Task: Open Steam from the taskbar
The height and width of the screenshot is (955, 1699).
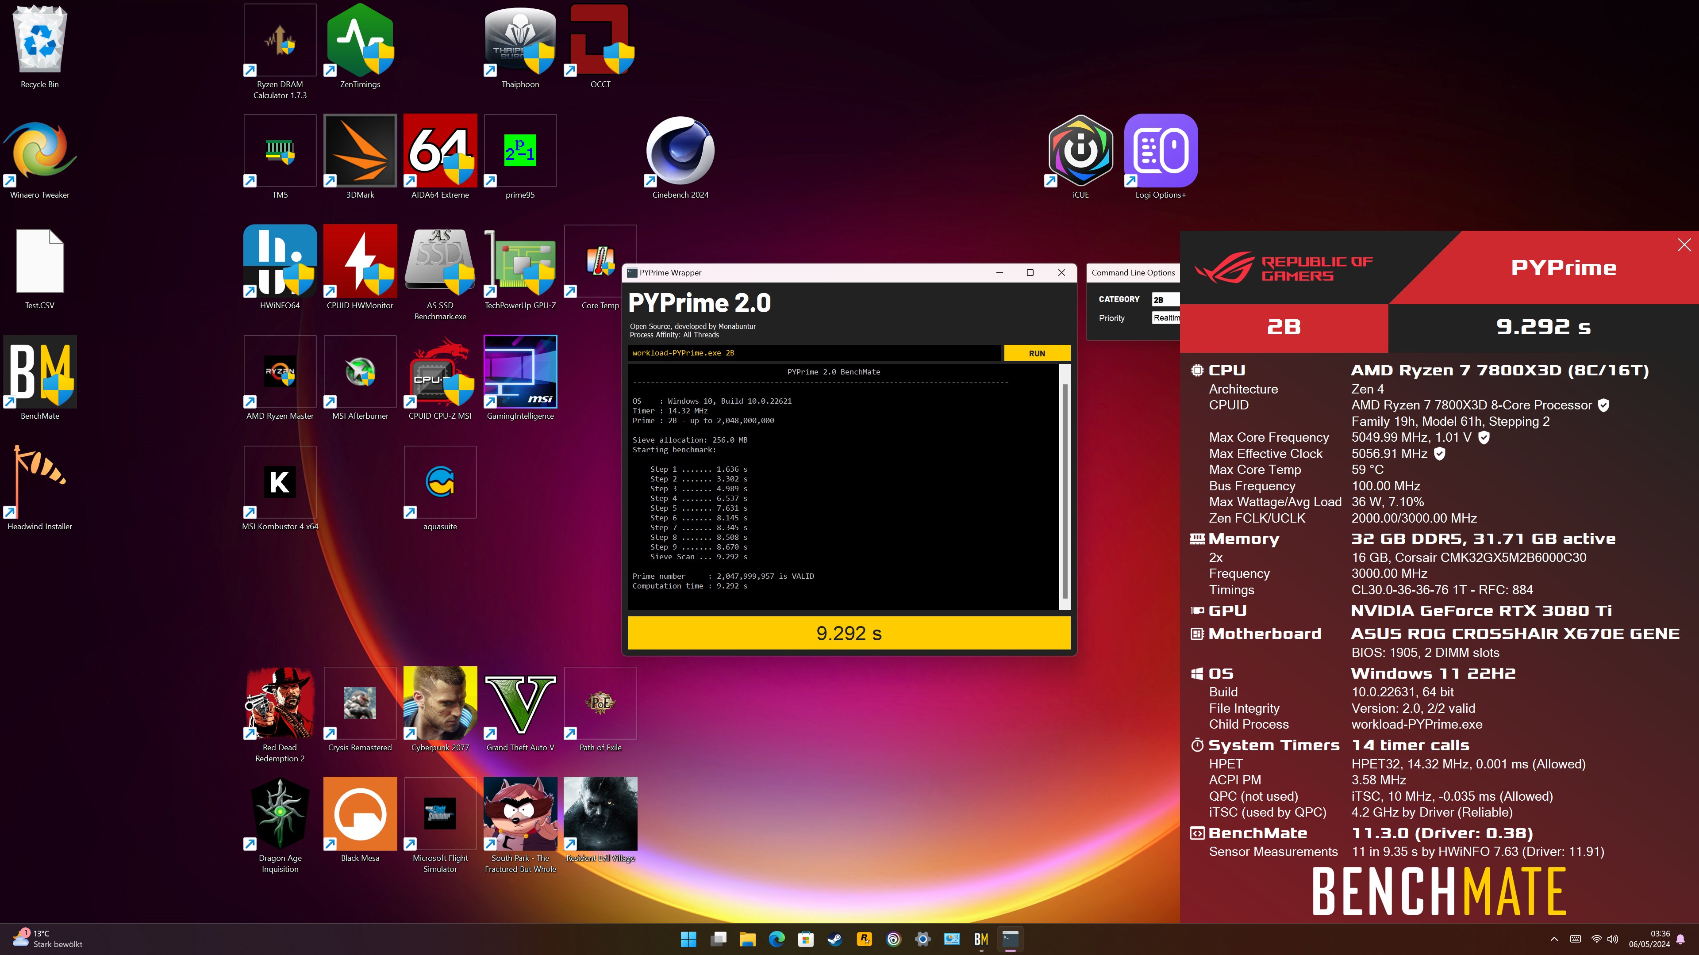Action: point(834,939)
